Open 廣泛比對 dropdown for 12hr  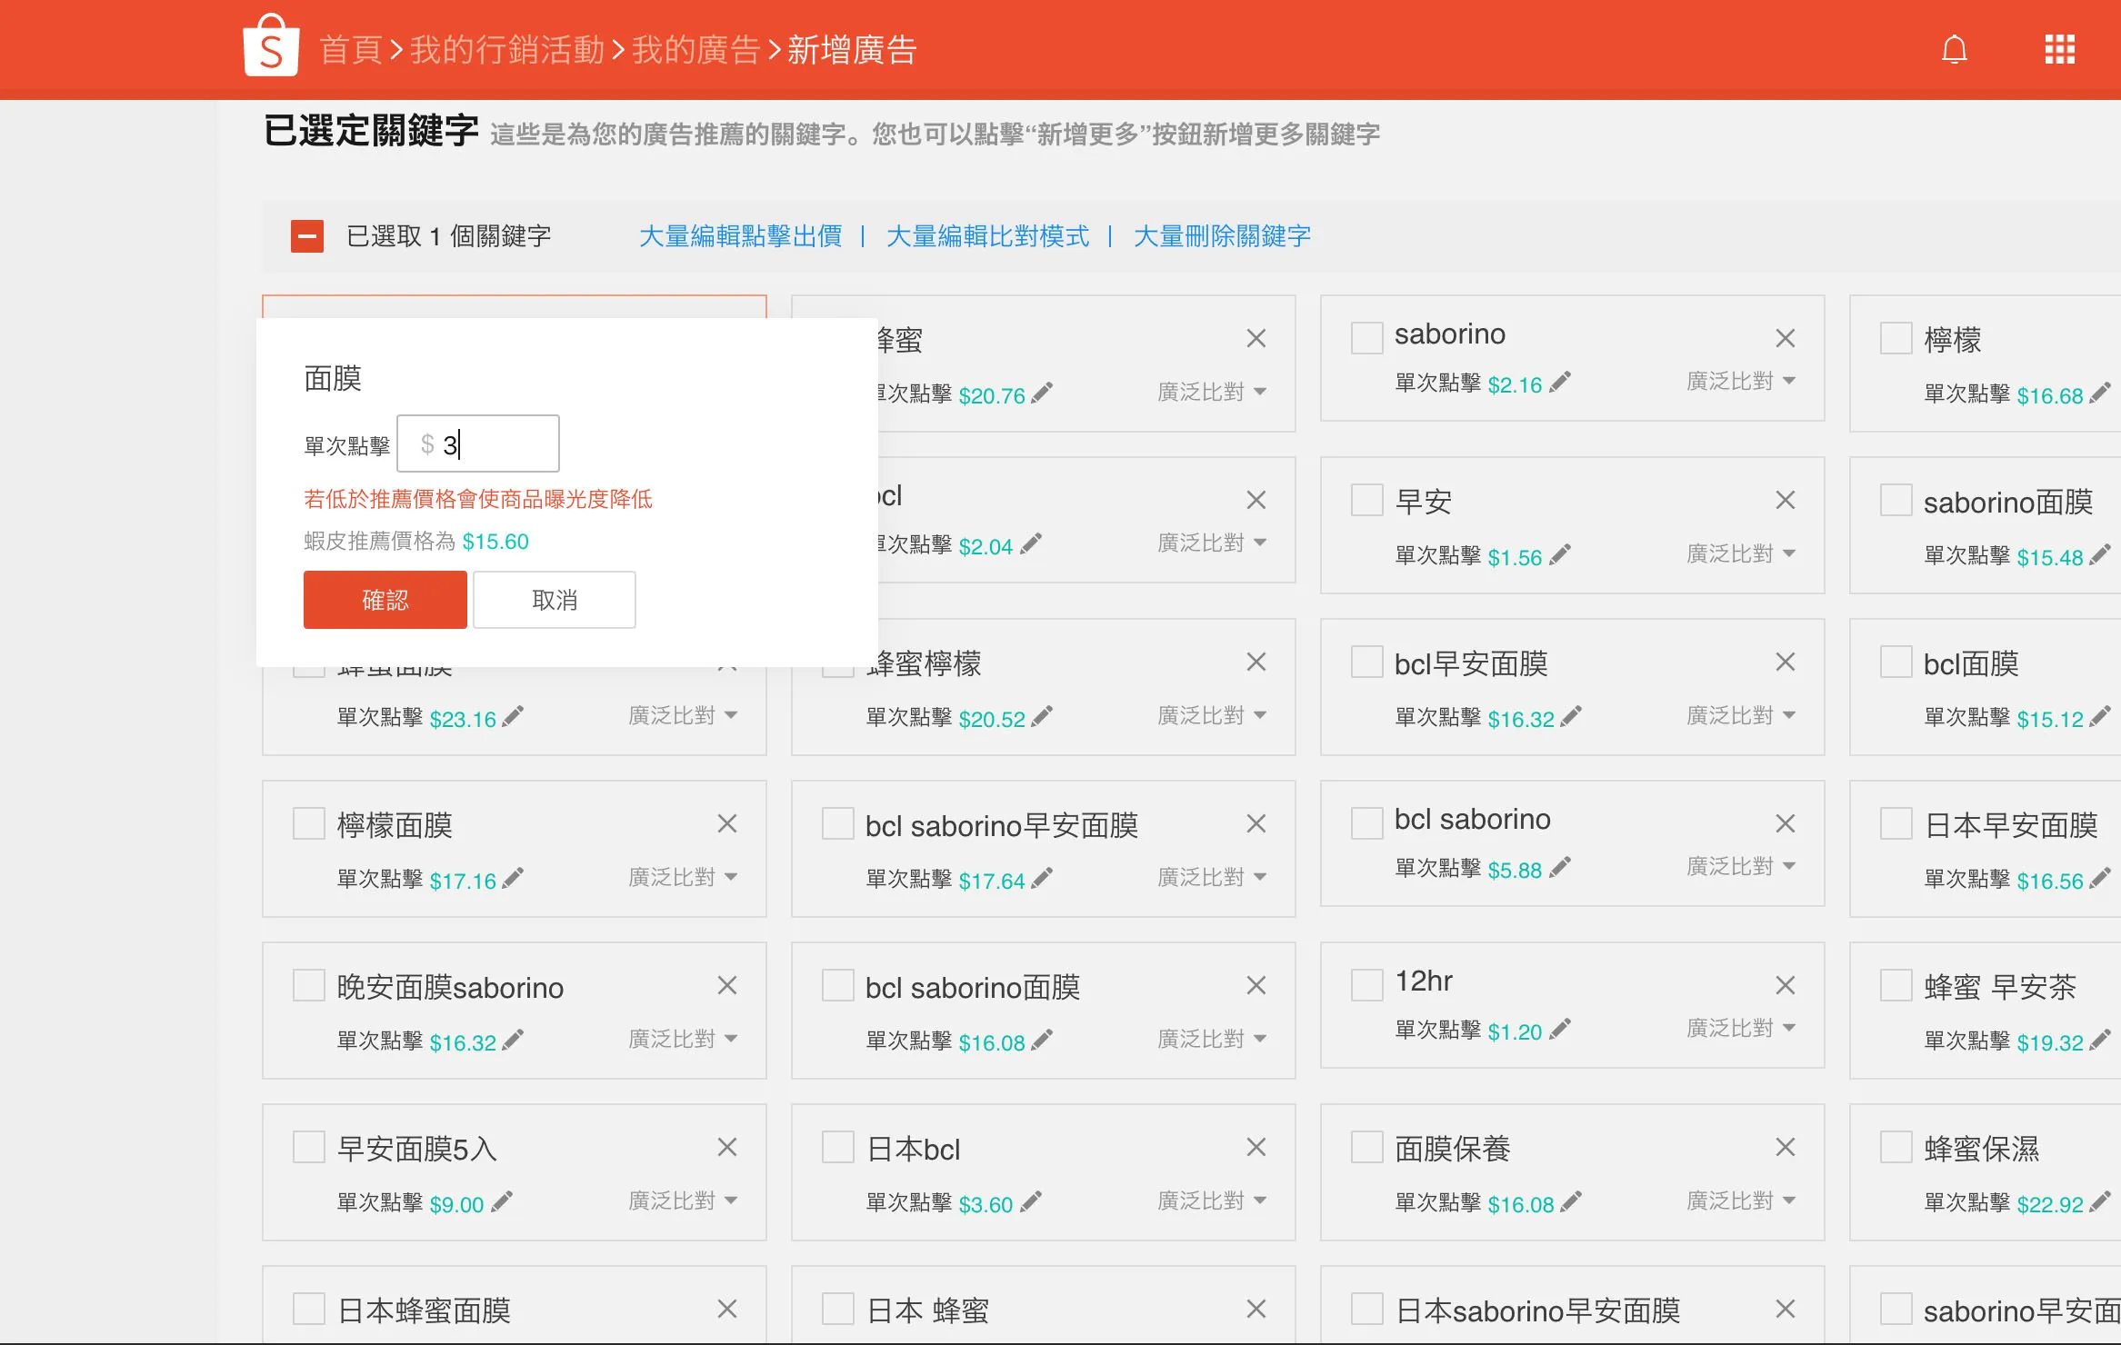coord(1740,1028)
